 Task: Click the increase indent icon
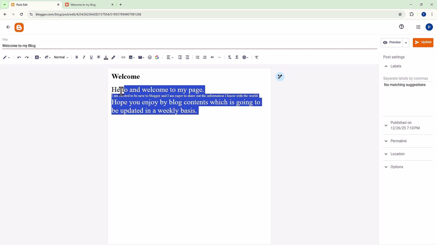click(x=180, y=58)
